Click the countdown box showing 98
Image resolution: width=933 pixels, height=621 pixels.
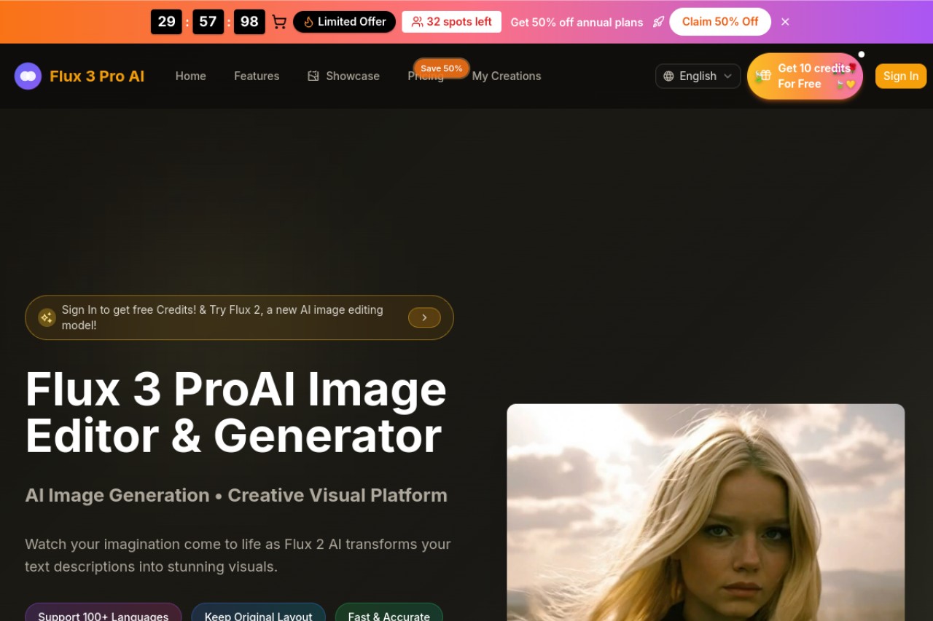point(249,22)
